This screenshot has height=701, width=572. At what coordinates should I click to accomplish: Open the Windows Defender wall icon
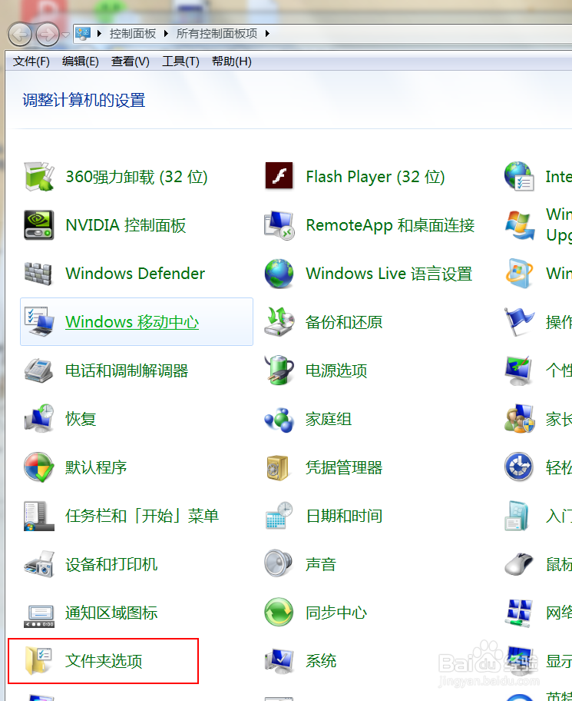click(x=38, y=273)
